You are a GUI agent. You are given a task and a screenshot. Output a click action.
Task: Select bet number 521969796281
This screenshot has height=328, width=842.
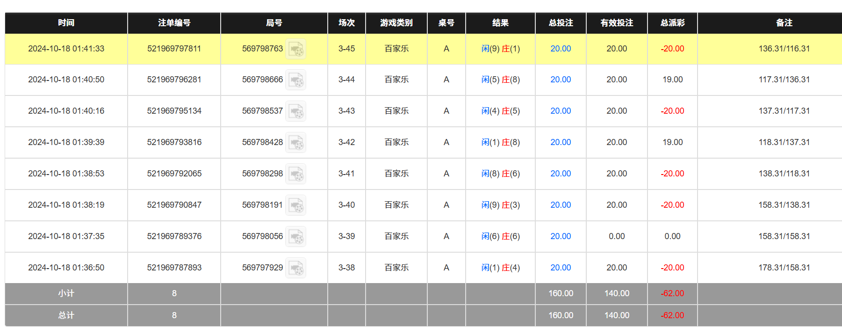(x=174, y=80)
